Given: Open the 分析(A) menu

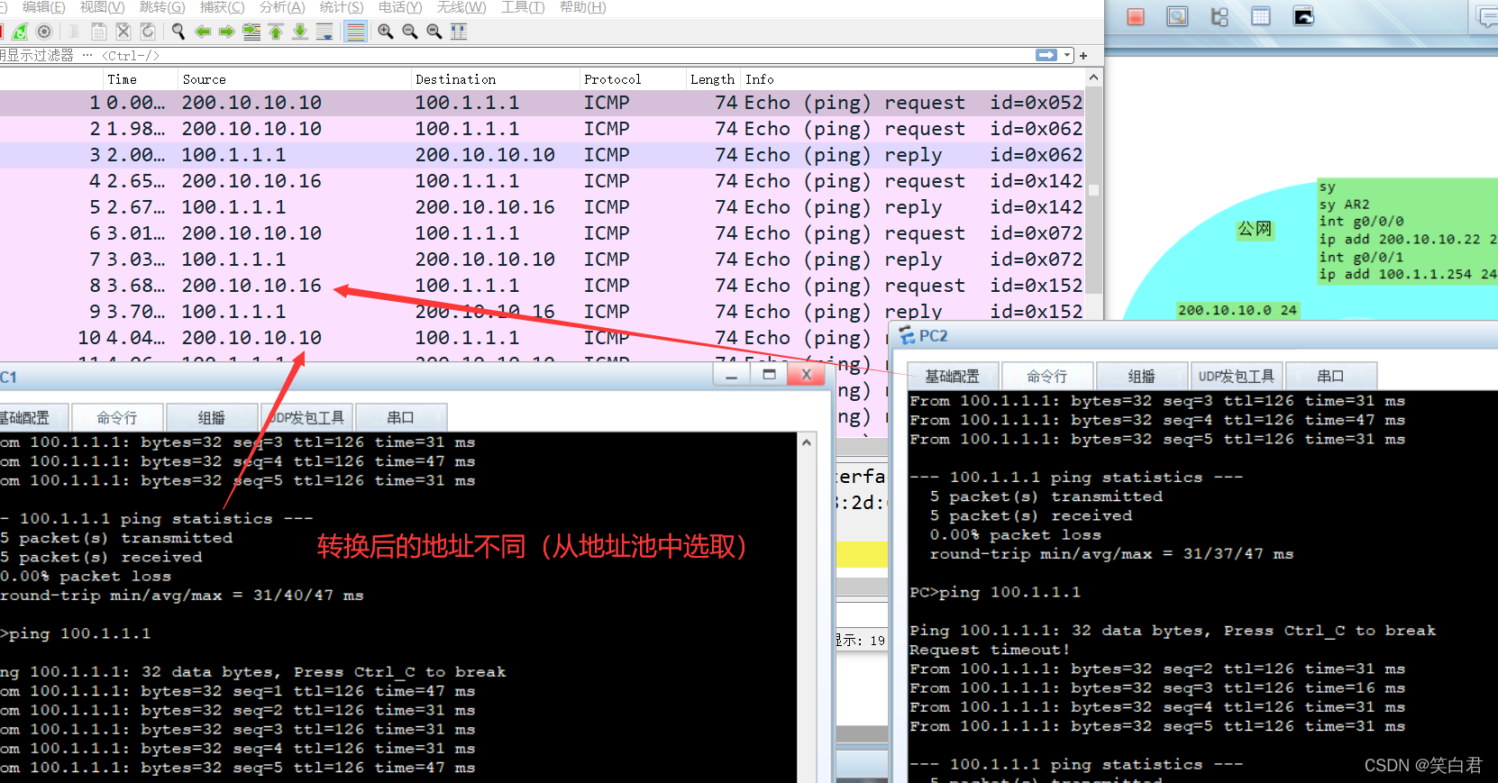Looking at the screenshot, I should click(282, 7).
